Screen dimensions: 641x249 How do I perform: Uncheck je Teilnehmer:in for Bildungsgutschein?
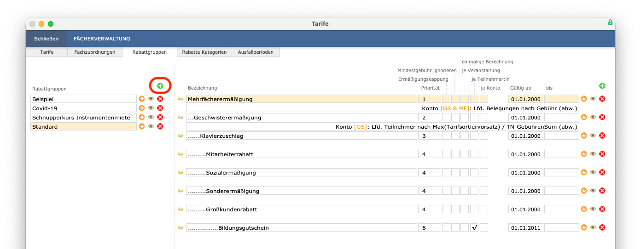474,227
